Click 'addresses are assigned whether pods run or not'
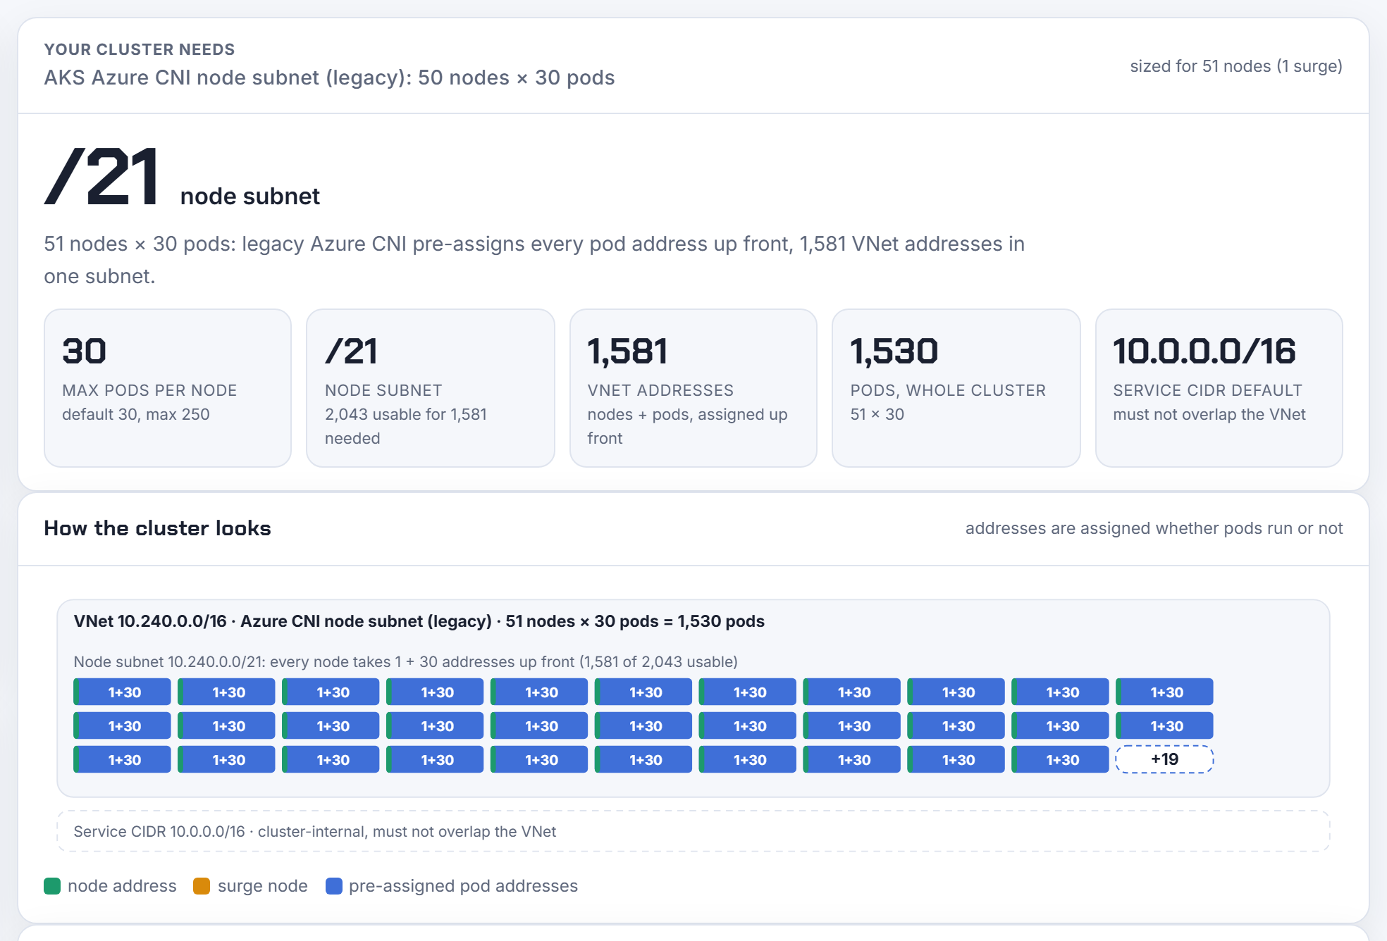The width and height of the screenshot is (1387, 941). 1154,528
